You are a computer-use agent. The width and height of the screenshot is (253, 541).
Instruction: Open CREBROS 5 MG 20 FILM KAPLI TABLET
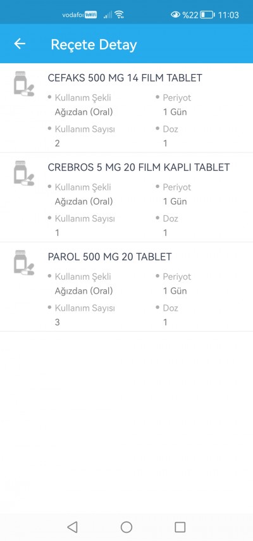(x=139, y=167)
